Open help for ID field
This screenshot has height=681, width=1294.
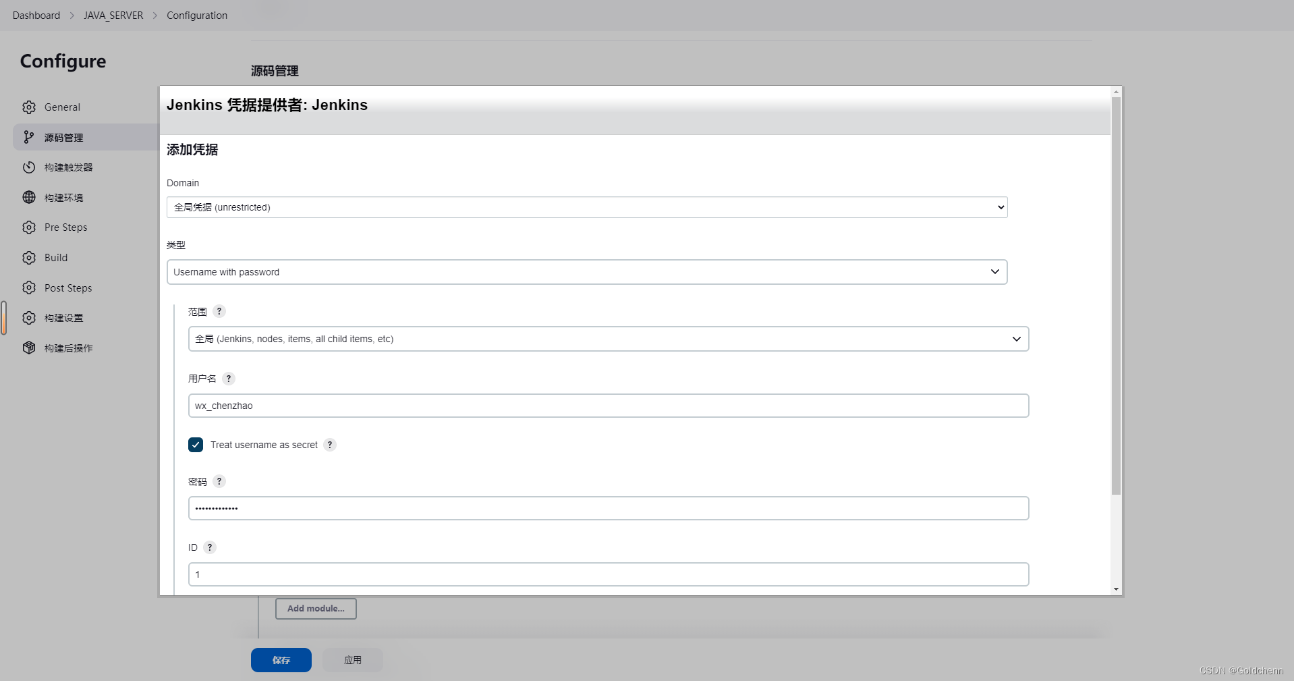[210, 547]
